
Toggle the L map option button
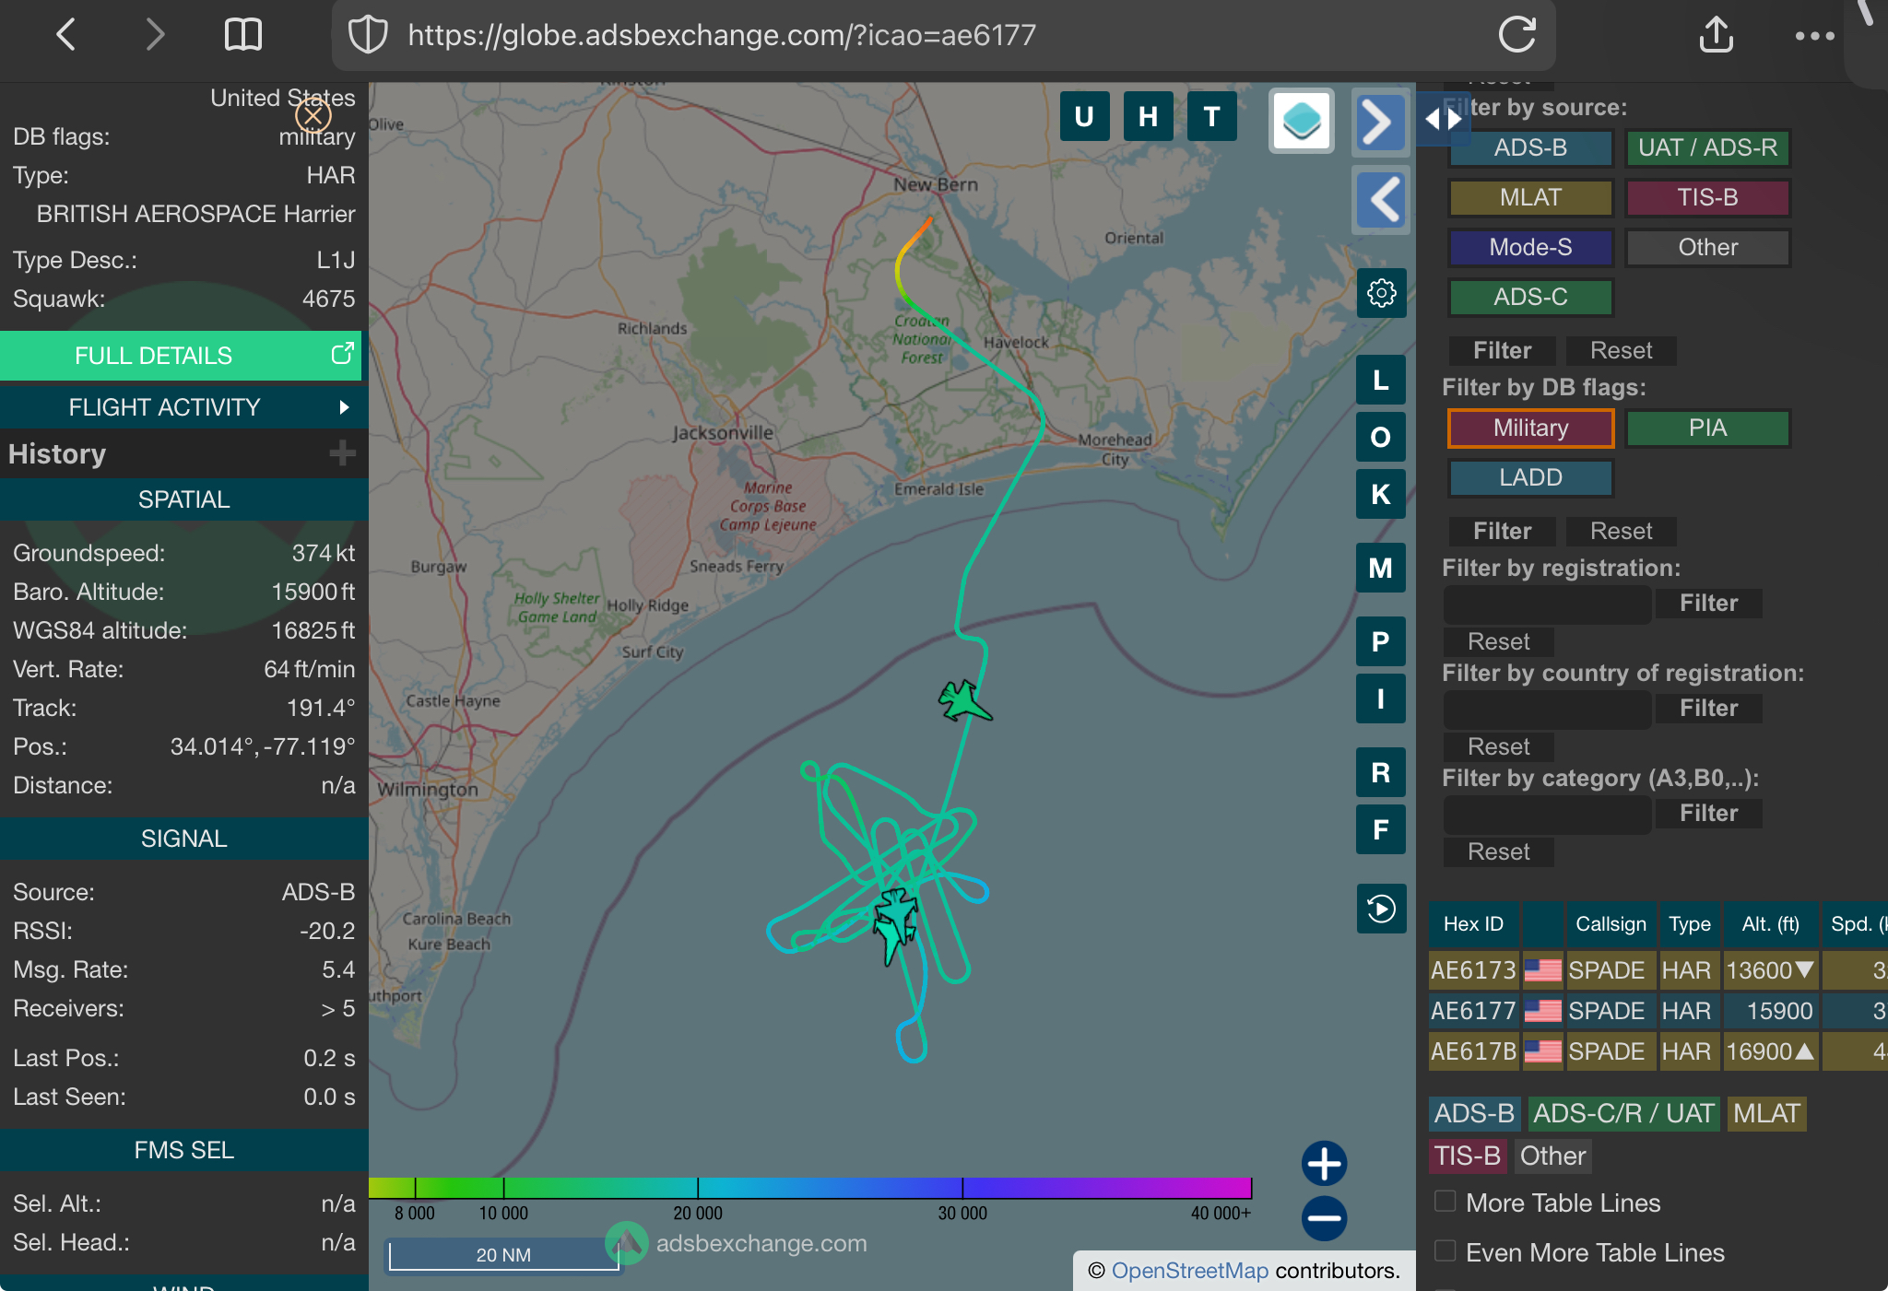(x=1381, y=380)
